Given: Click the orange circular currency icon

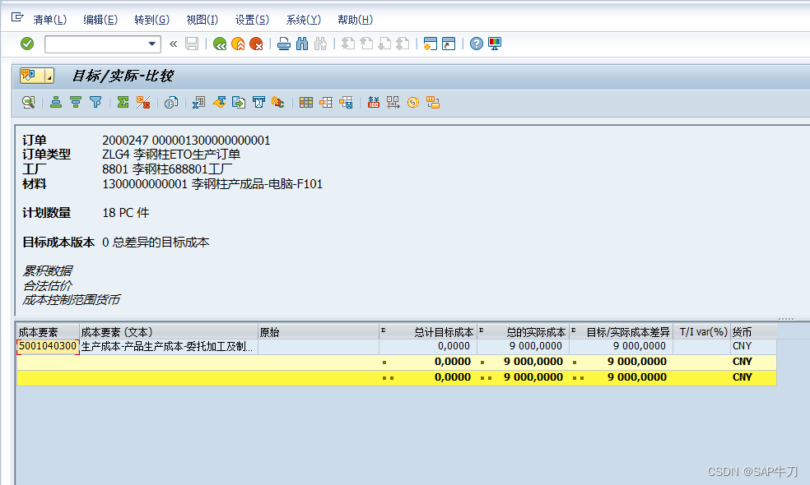Looking at the screenshot, I should pos(412,102).
